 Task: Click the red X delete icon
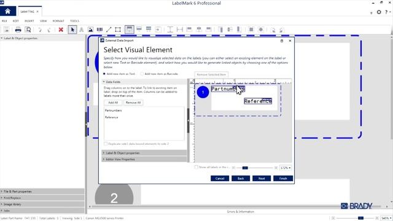(61, 29)
